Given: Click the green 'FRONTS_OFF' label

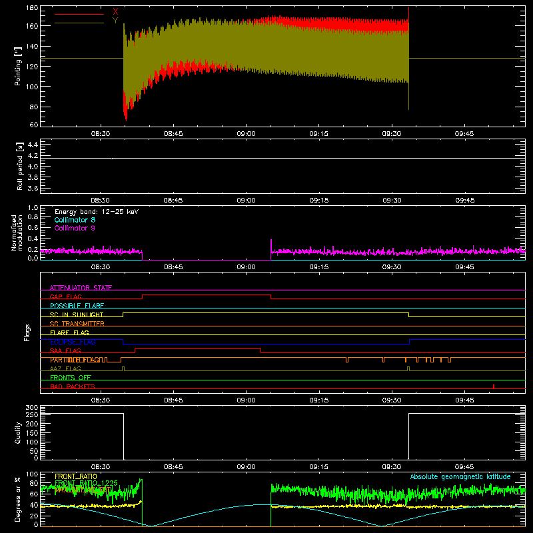Looking at the screenshot, I should pyautogui.click(x=71, y=378).
